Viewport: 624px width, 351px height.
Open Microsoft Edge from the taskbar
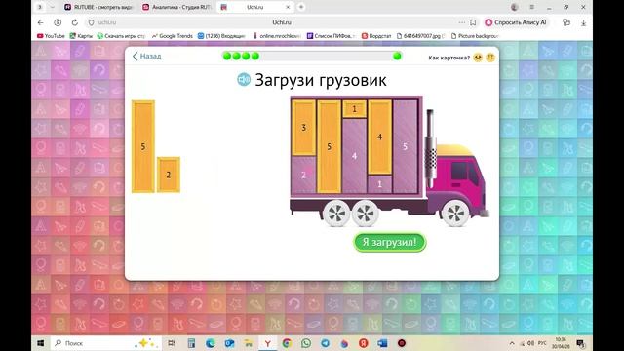click(211, 343)
